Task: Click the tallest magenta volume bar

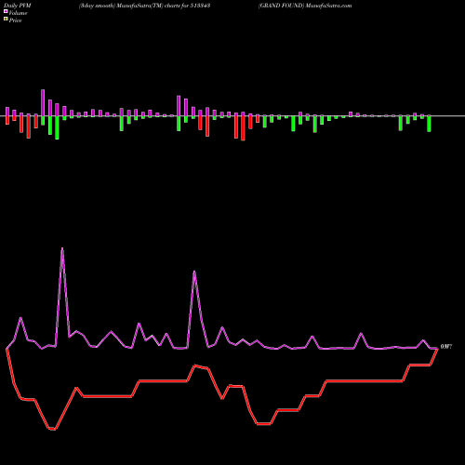Action: (x=43, y=103)
